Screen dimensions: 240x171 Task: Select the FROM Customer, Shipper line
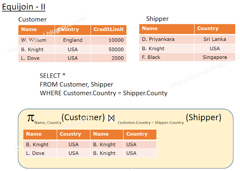pos(76,84)
